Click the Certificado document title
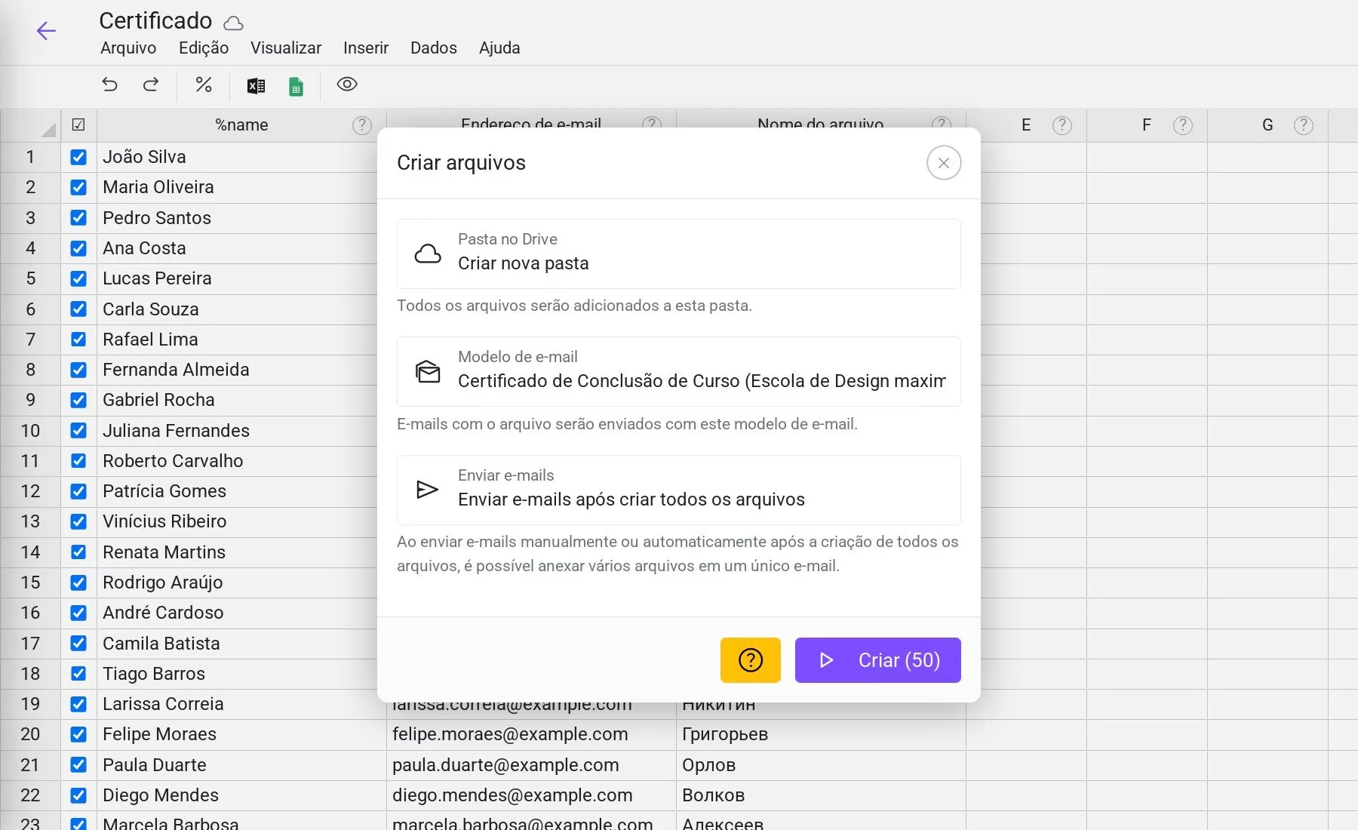1358x830 pixels. [155, 21]
